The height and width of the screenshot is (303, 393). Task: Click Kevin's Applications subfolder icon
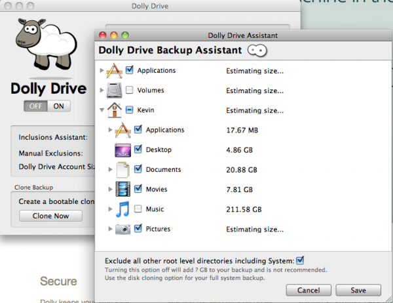pos(123,130)
